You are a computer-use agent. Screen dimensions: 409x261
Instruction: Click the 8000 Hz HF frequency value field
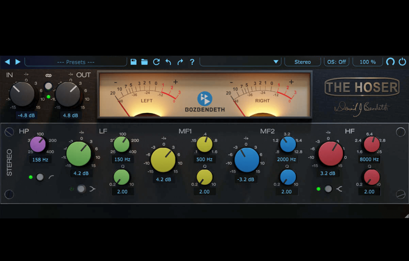coord(369,159)
